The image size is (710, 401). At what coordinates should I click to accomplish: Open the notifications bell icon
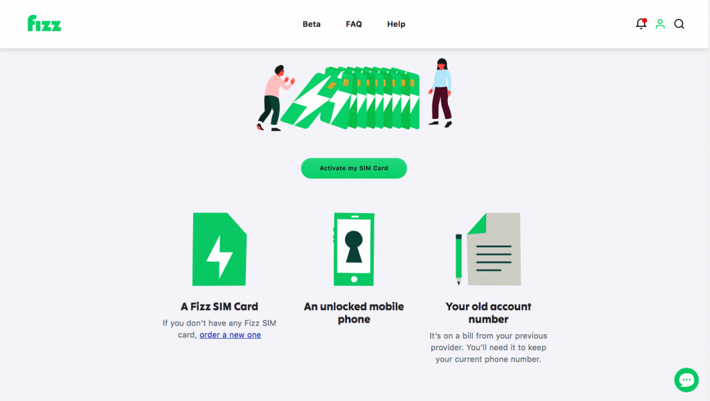[x=640, y=24]
